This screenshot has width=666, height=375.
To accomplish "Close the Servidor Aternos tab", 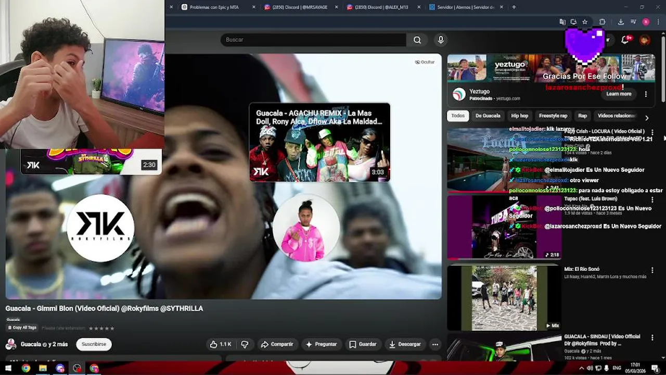I will [x=502, y=7].
